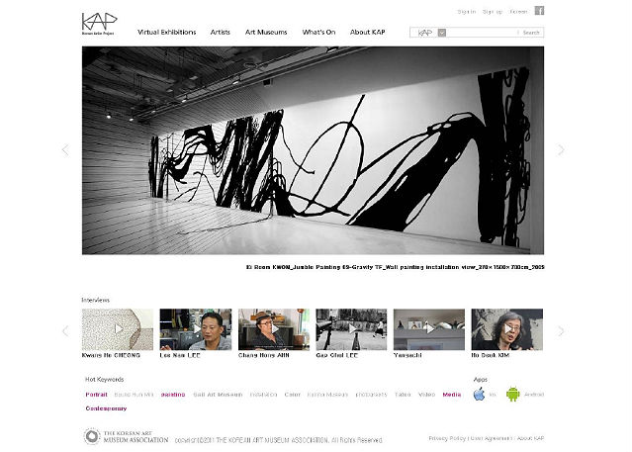Click the Sign in link

point(467,12)
